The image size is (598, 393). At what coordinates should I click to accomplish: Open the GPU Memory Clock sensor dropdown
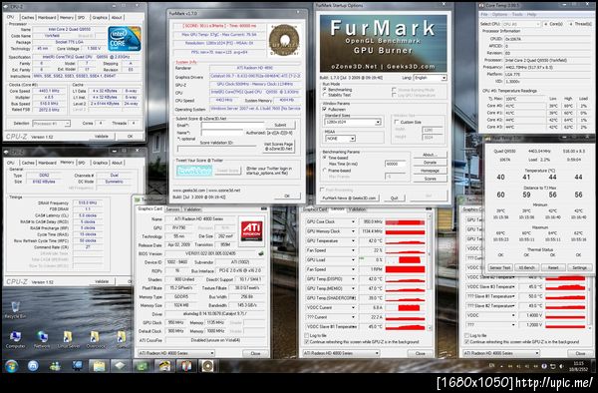coord(353,231)
